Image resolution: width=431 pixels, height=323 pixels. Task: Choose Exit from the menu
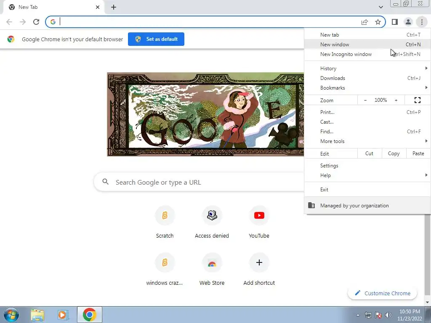tap(367, 190)
